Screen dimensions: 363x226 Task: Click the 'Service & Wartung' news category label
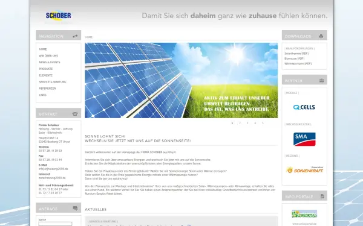point(103,221)
